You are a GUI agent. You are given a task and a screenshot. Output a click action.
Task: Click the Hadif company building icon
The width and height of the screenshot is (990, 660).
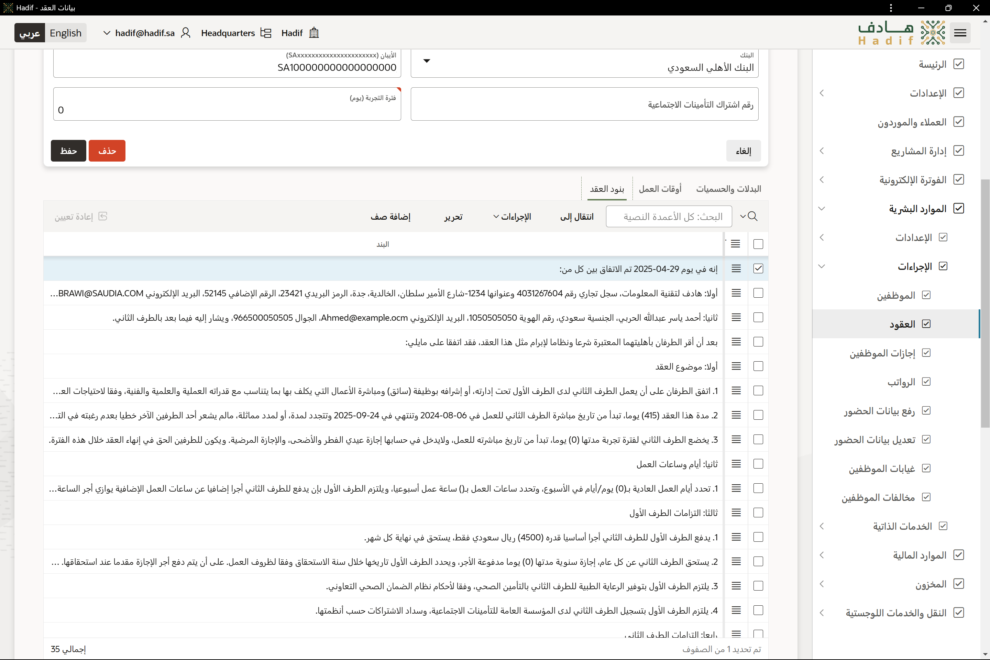click(x=314, y=33)
